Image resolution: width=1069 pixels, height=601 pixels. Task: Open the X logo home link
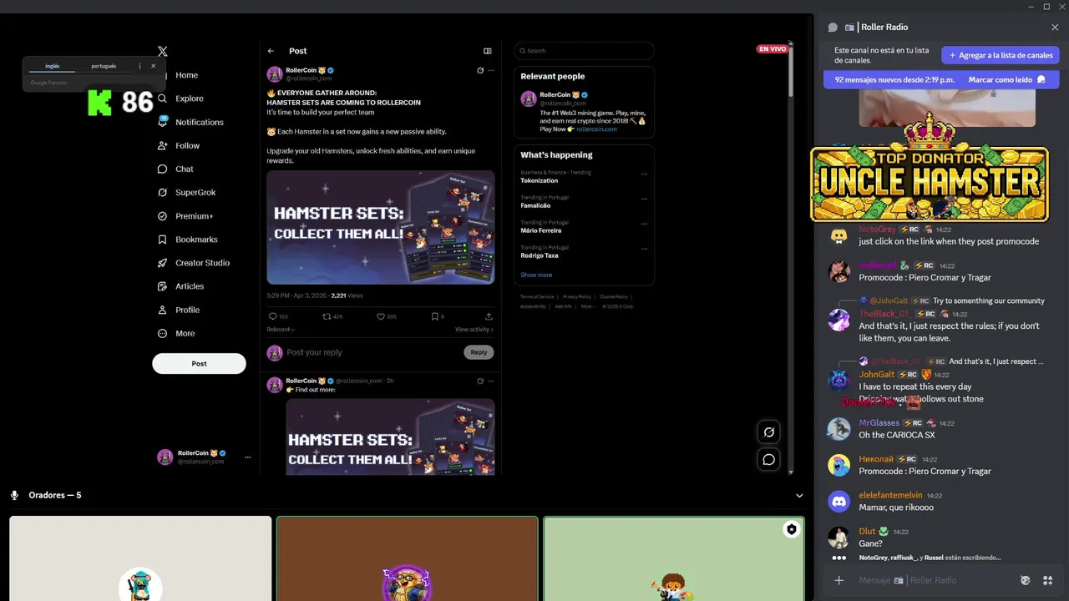(x=163, y=51)
